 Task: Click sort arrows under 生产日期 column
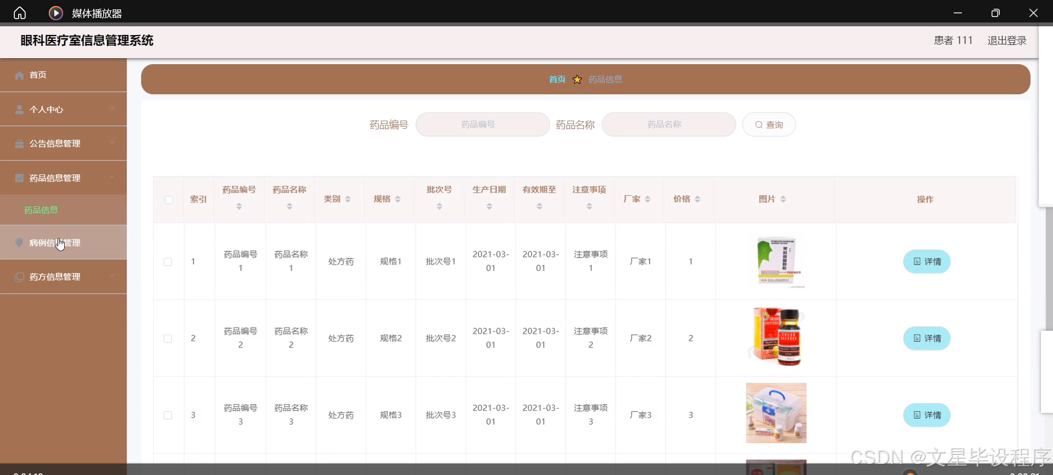(x=489, y=206)
